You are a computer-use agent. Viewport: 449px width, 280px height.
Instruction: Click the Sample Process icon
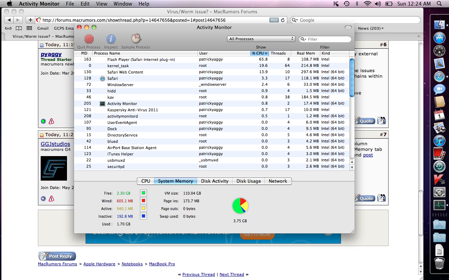136,38
